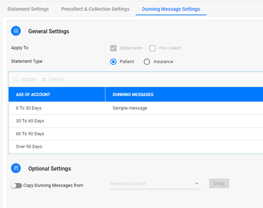Edit the Sample message dunning cell

pyautogui.click(x=184, y=108)
